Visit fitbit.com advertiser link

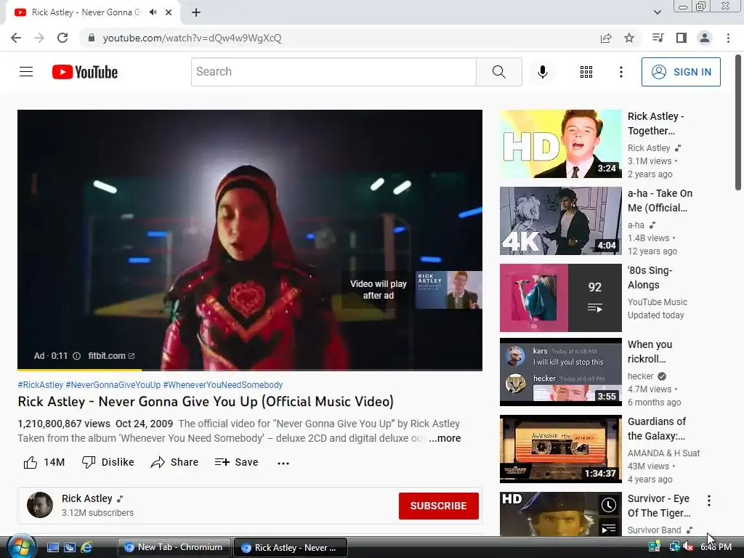[x=111, y=356]
